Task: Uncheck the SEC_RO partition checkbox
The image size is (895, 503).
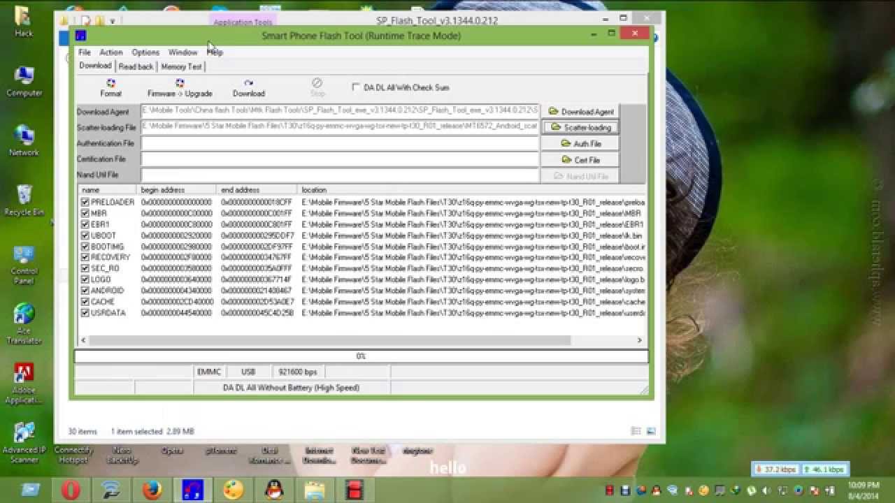Action: 85,268
